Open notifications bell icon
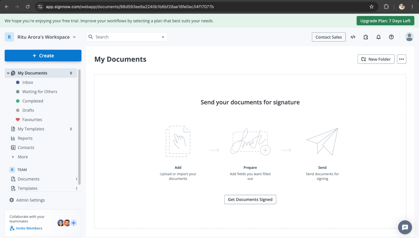 [378, 37]
